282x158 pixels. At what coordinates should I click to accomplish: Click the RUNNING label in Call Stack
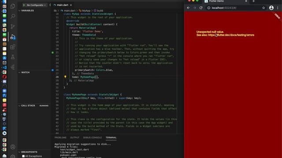click(44, 106)
